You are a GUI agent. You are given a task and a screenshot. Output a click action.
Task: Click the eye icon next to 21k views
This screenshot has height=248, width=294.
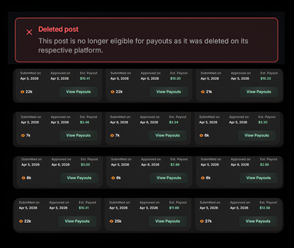(203, 92)
